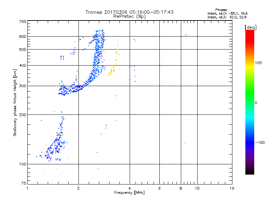273x205 pixels.
Task: Click the colorbar tick label 0
Action: (256, 103)
